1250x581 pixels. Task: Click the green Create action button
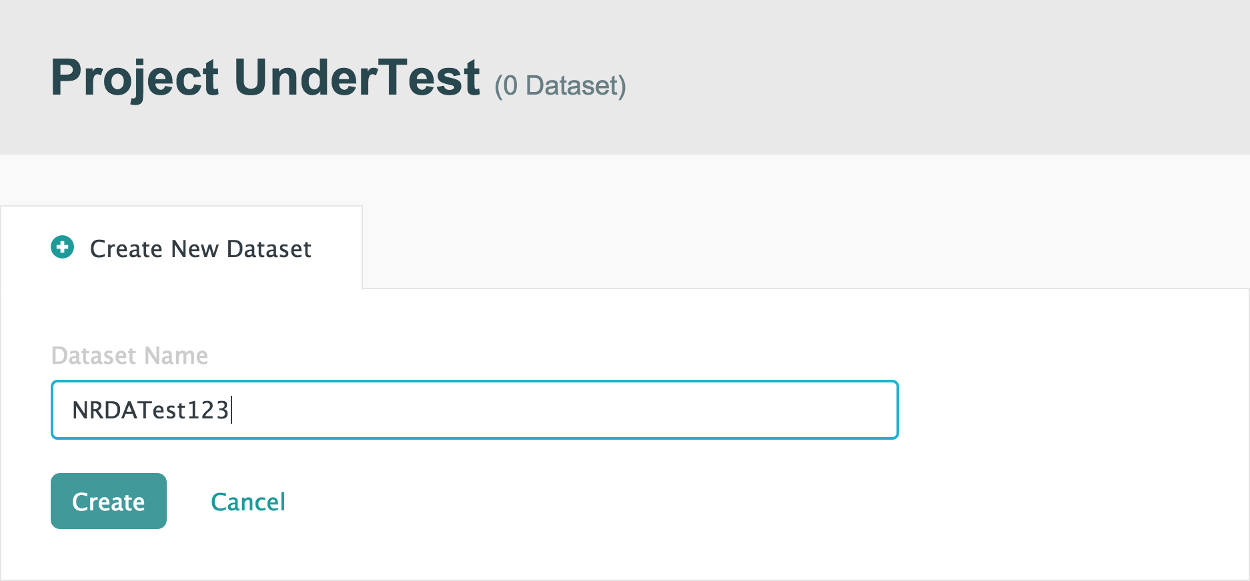108,500
